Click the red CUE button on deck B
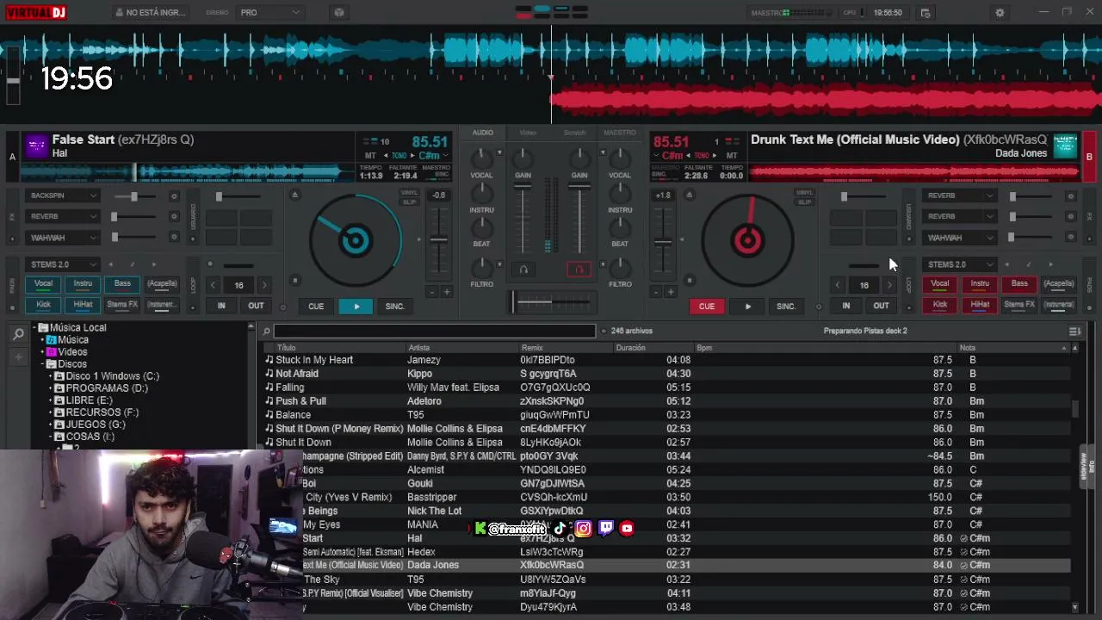The image size is (1102, 620). (x=707, y=307)
